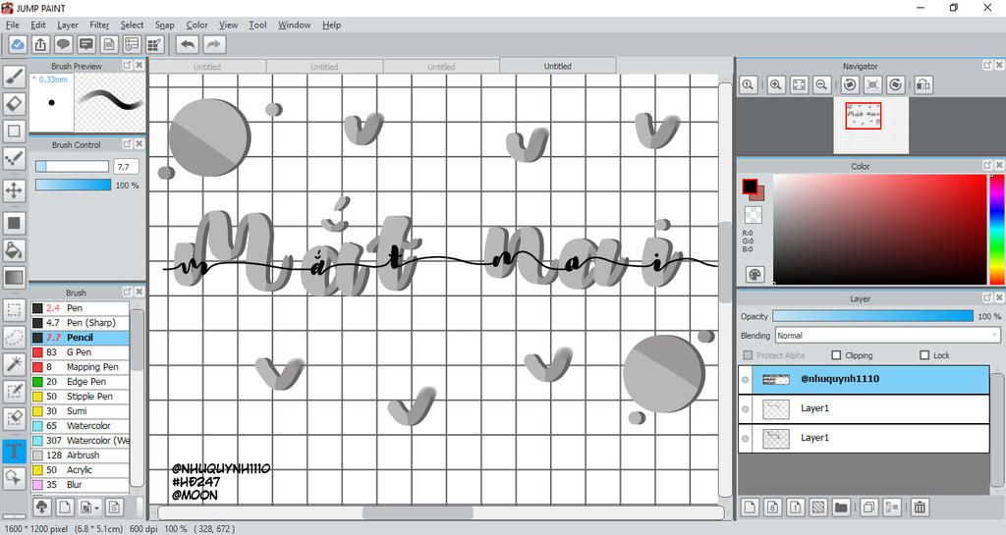
Task: Click the Redo arrow in toolbar
Action: click(214, 44)
